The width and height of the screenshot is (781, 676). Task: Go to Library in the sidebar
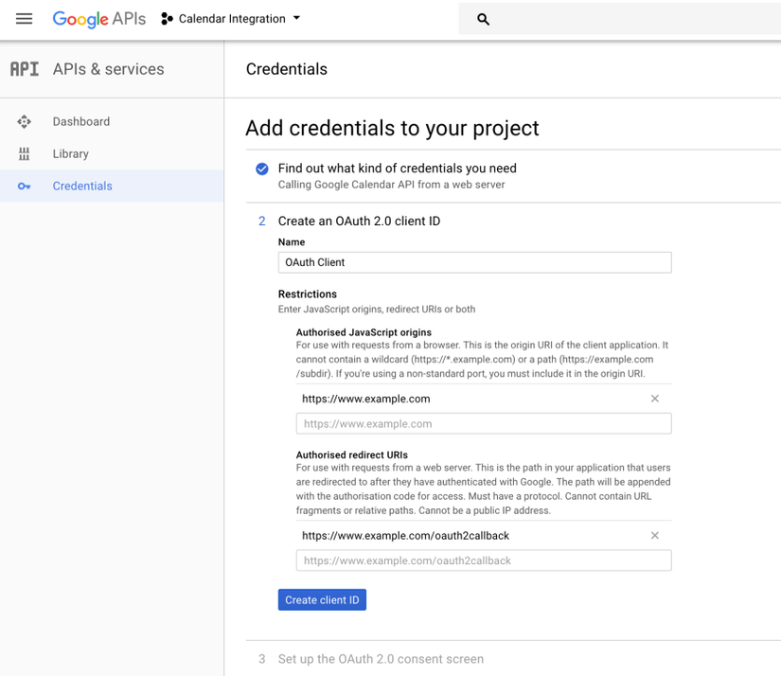pyautogui.click(x=71, y=153)
